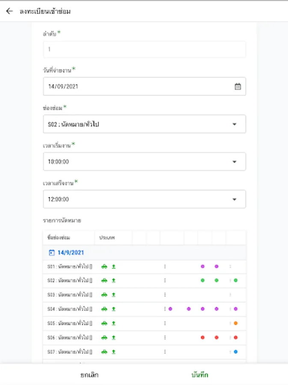Click the ลำดับ input field containing 1
The image size is (288, 385).
coord(145,49)
